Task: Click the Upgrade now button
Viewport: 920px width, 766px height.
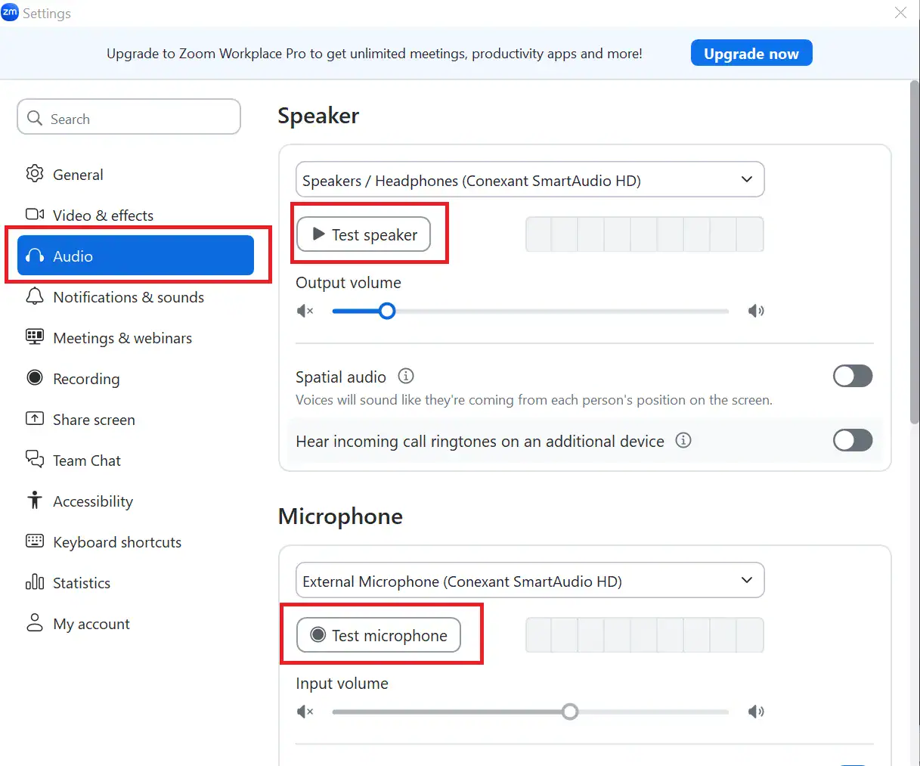Action: tap(751, 54)
